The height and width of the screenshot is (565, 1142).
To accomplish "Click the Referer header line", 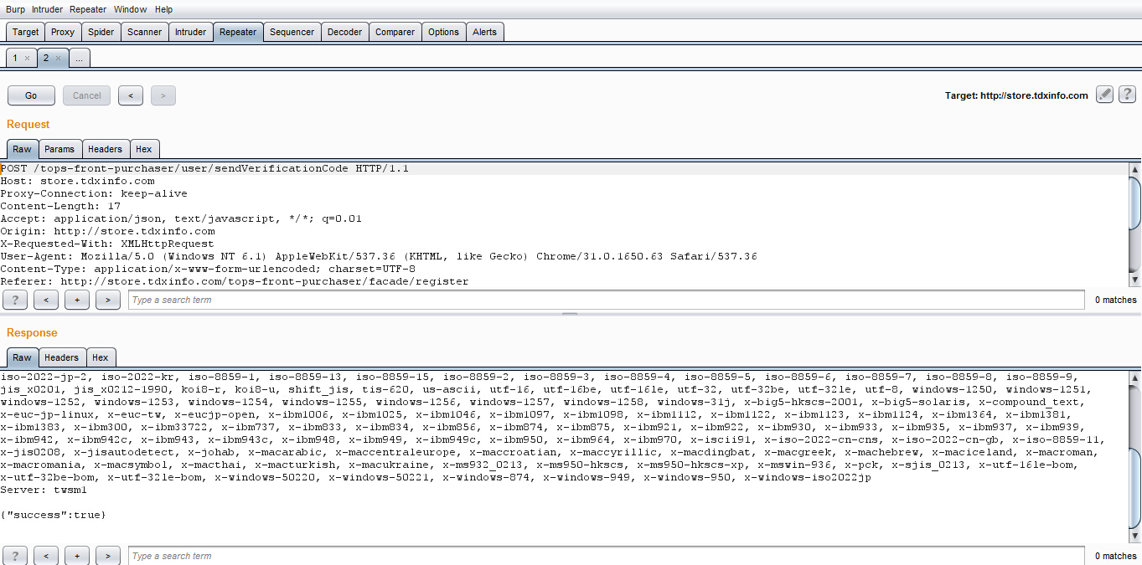I will (x=235, y=281).
